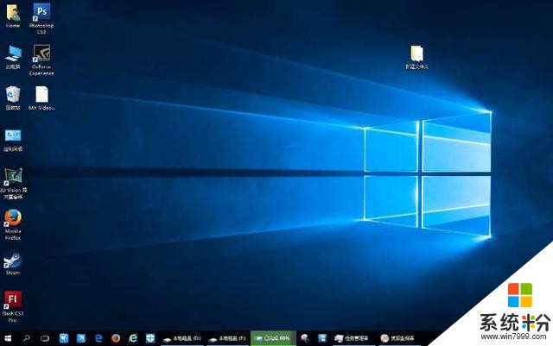Open the shield security app in taskbar
553x346 pixels.
click(x=150, y=338)
